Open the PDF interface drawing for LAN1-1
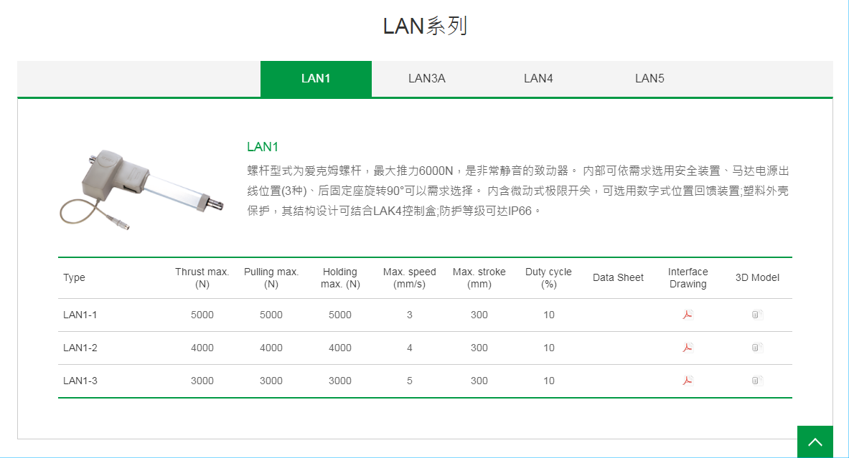 tap(687, 315)
